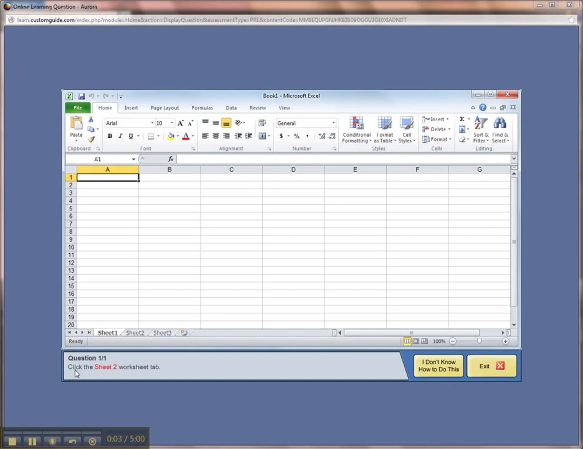Open Excel Help question mark icon

pyautogui.click(x=482, y=108)
